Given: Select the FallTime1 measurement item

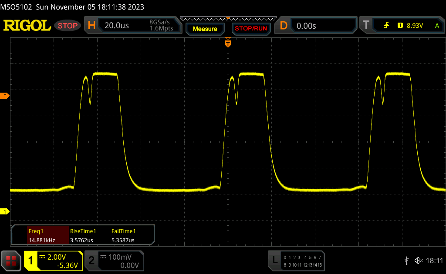Looking at the screenshot, I should tap(123, 231).
